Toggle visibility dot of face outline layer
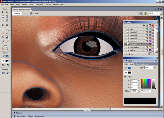164x118 pixels. coord(144,47)
